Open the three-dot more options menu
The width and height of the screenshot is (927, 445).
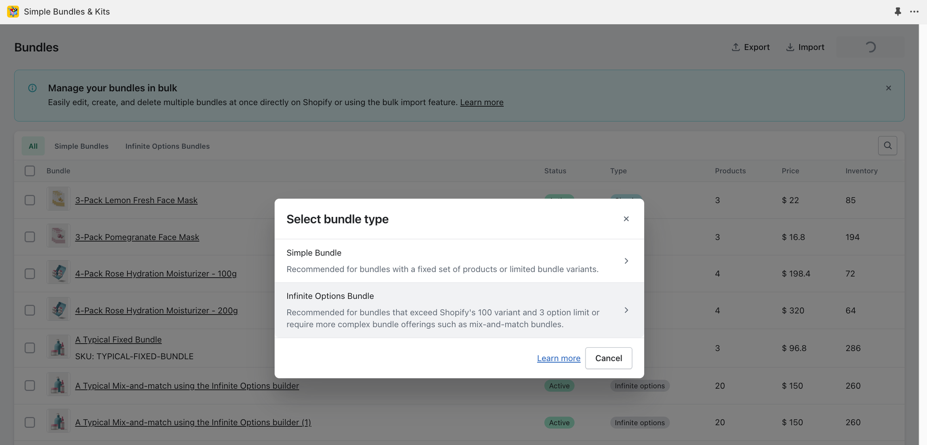coord(914,12)
